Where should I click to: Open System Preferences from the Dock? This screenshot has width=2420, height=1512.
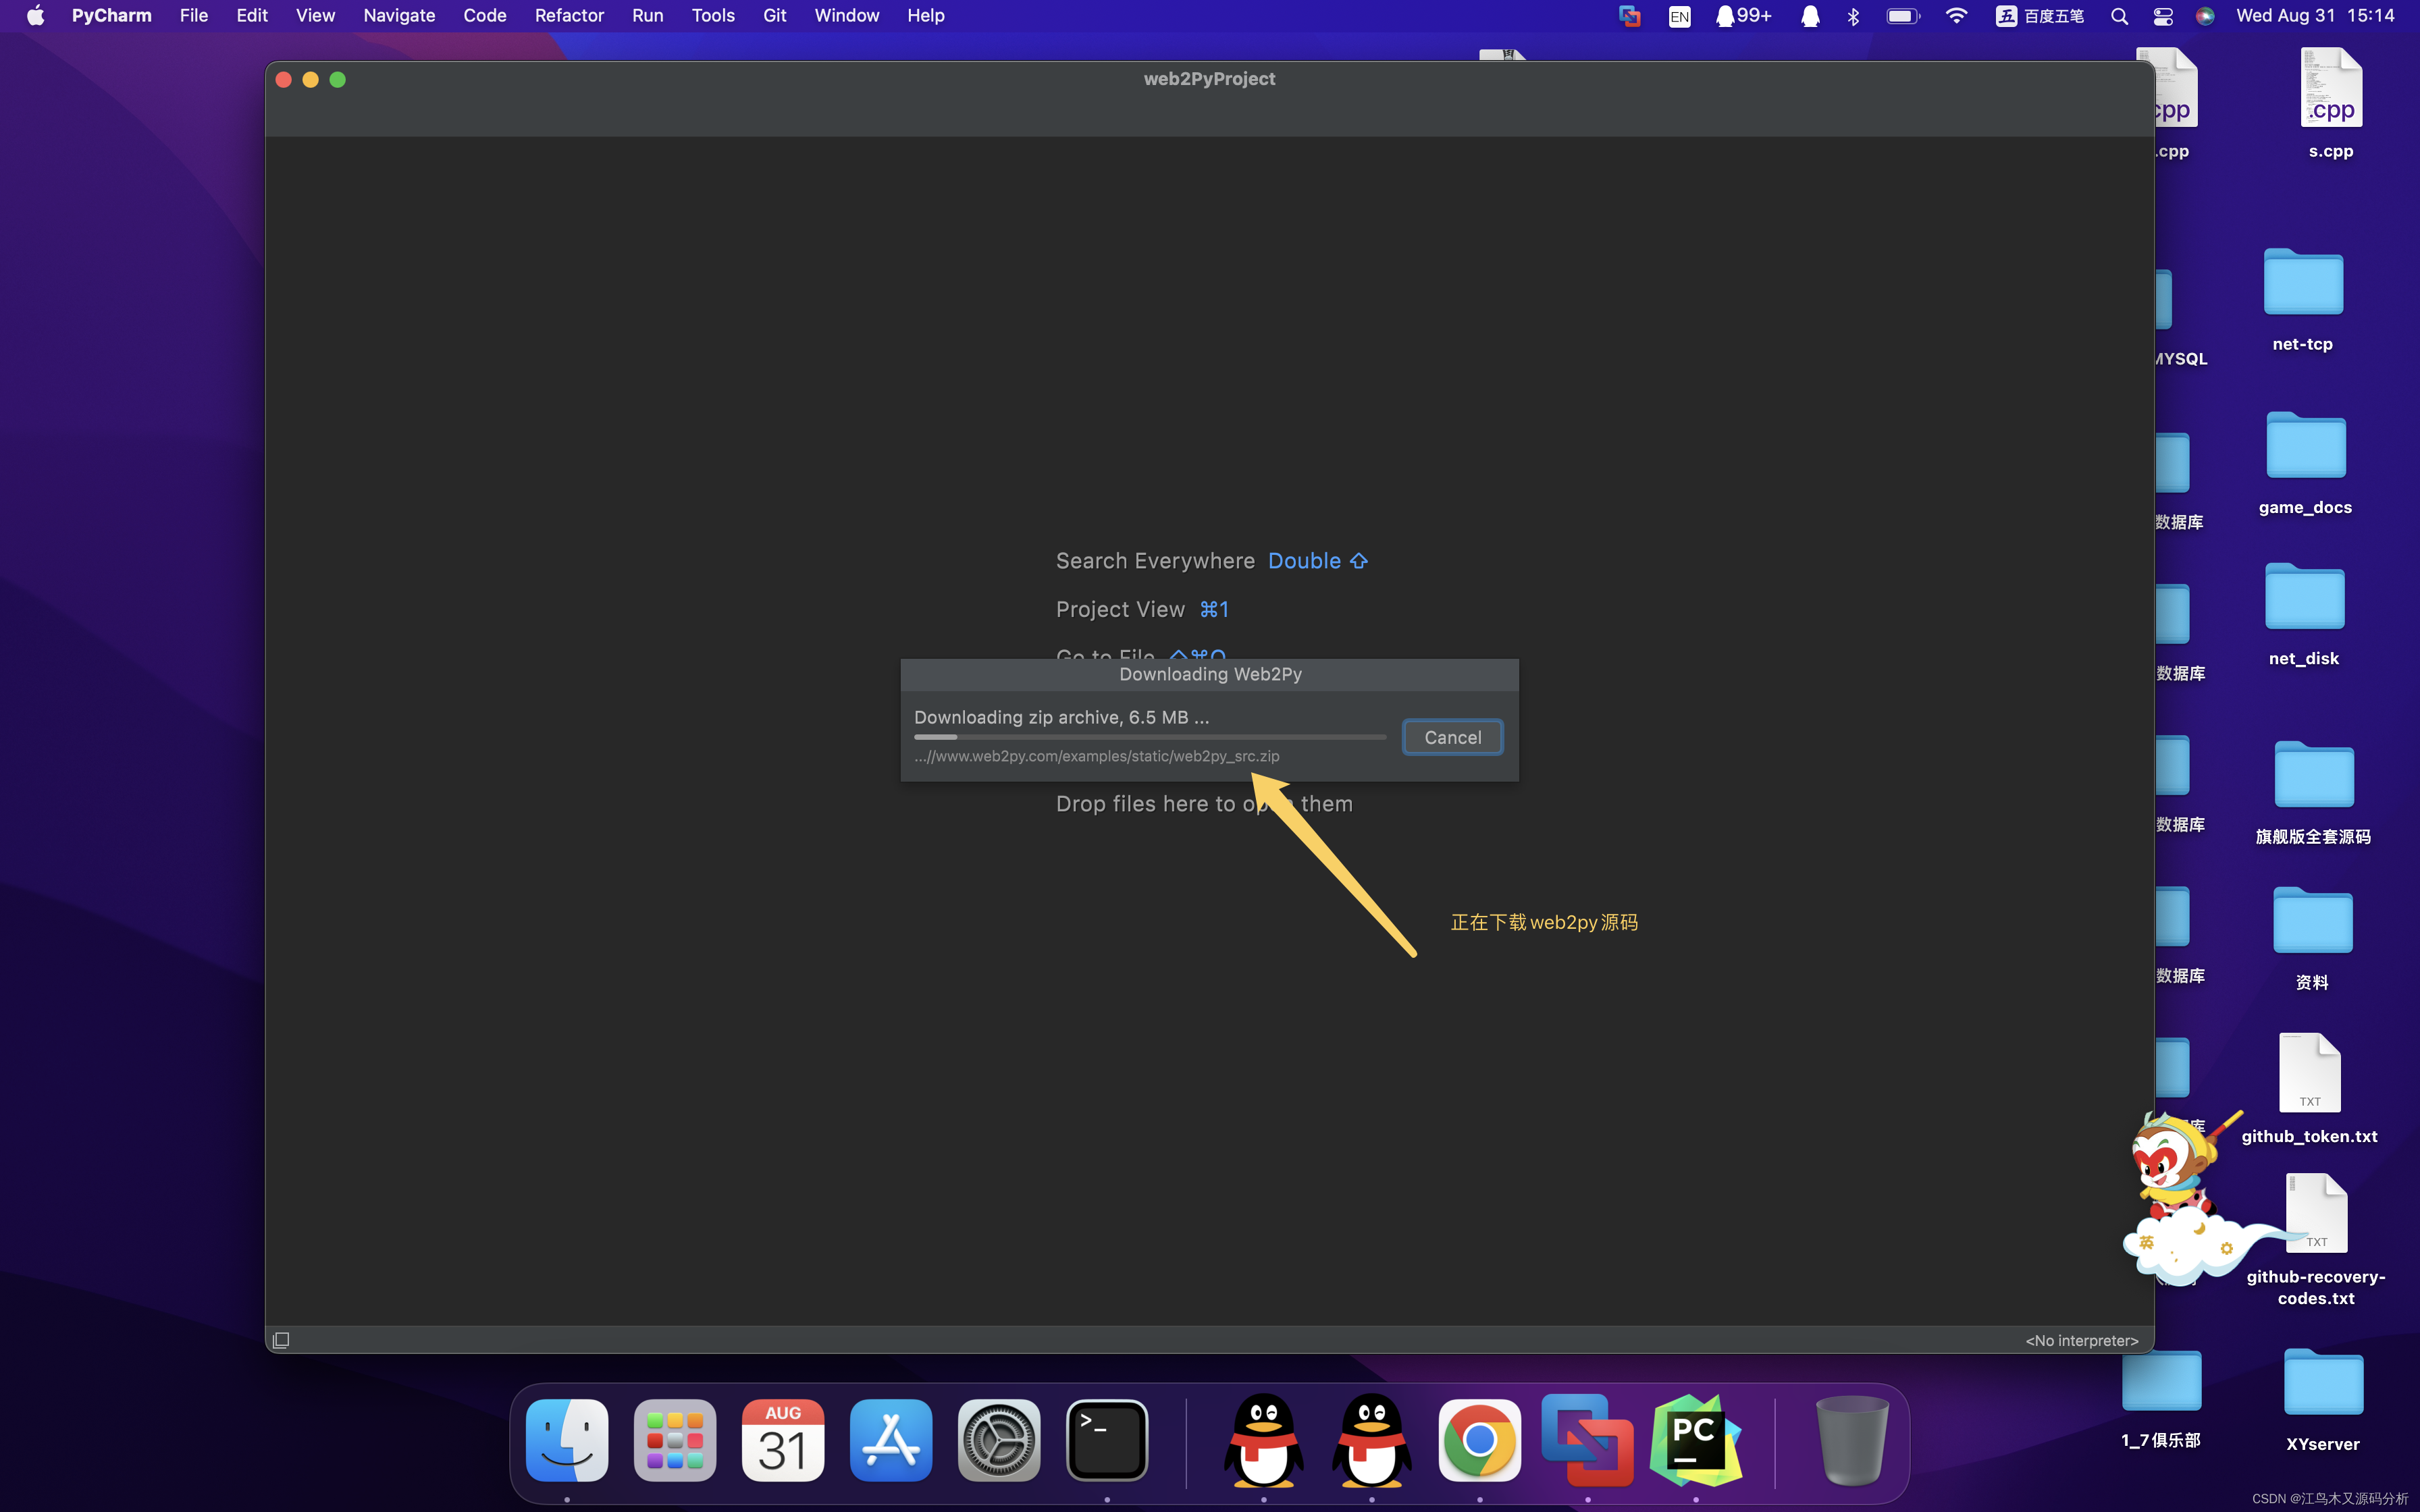coord(999,1440)
